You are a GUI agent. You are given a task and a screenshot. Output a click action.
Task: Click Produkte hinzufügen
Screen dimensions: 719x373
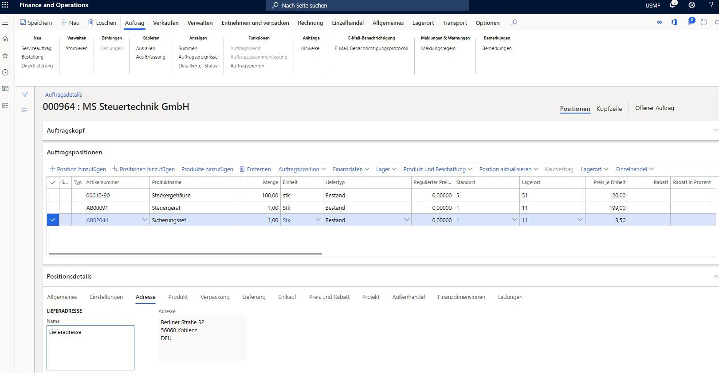click(x=207, y=169)
